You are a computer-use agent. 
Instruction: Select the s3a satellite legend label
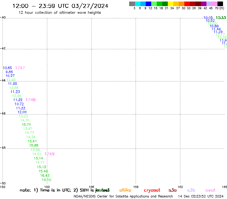pos(172,190)
